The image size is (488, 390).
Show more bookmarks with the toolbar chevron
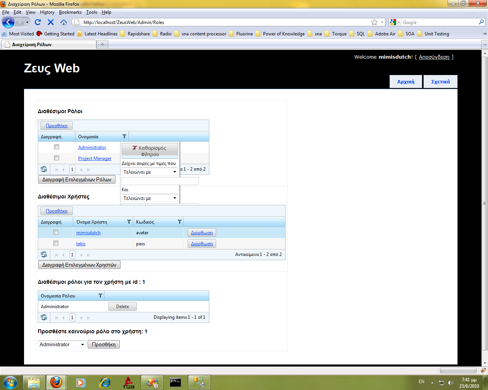pos(485,34)
